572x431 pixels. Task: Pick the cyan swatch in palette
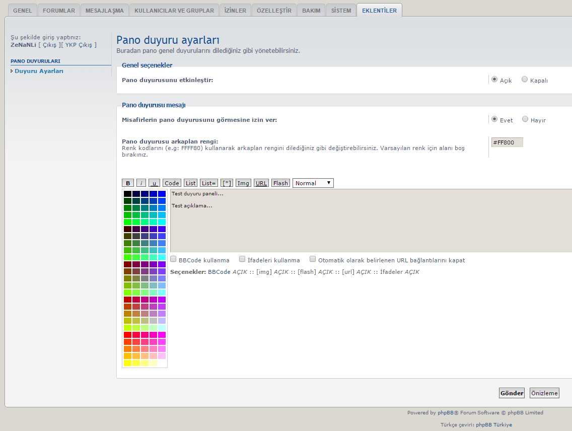pos(162,222)
